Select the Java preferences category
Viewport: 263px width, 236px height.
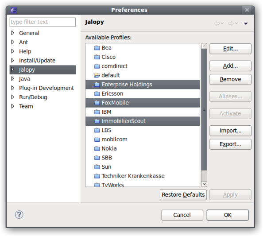pos(24,79)
